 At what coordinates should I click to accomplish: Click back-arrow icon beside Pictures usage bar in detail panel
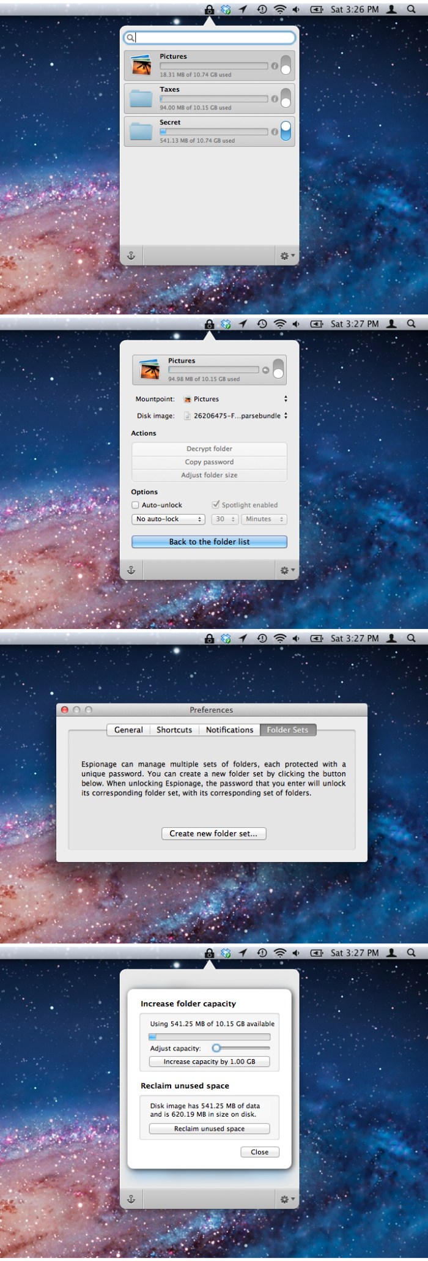(265, 370)
